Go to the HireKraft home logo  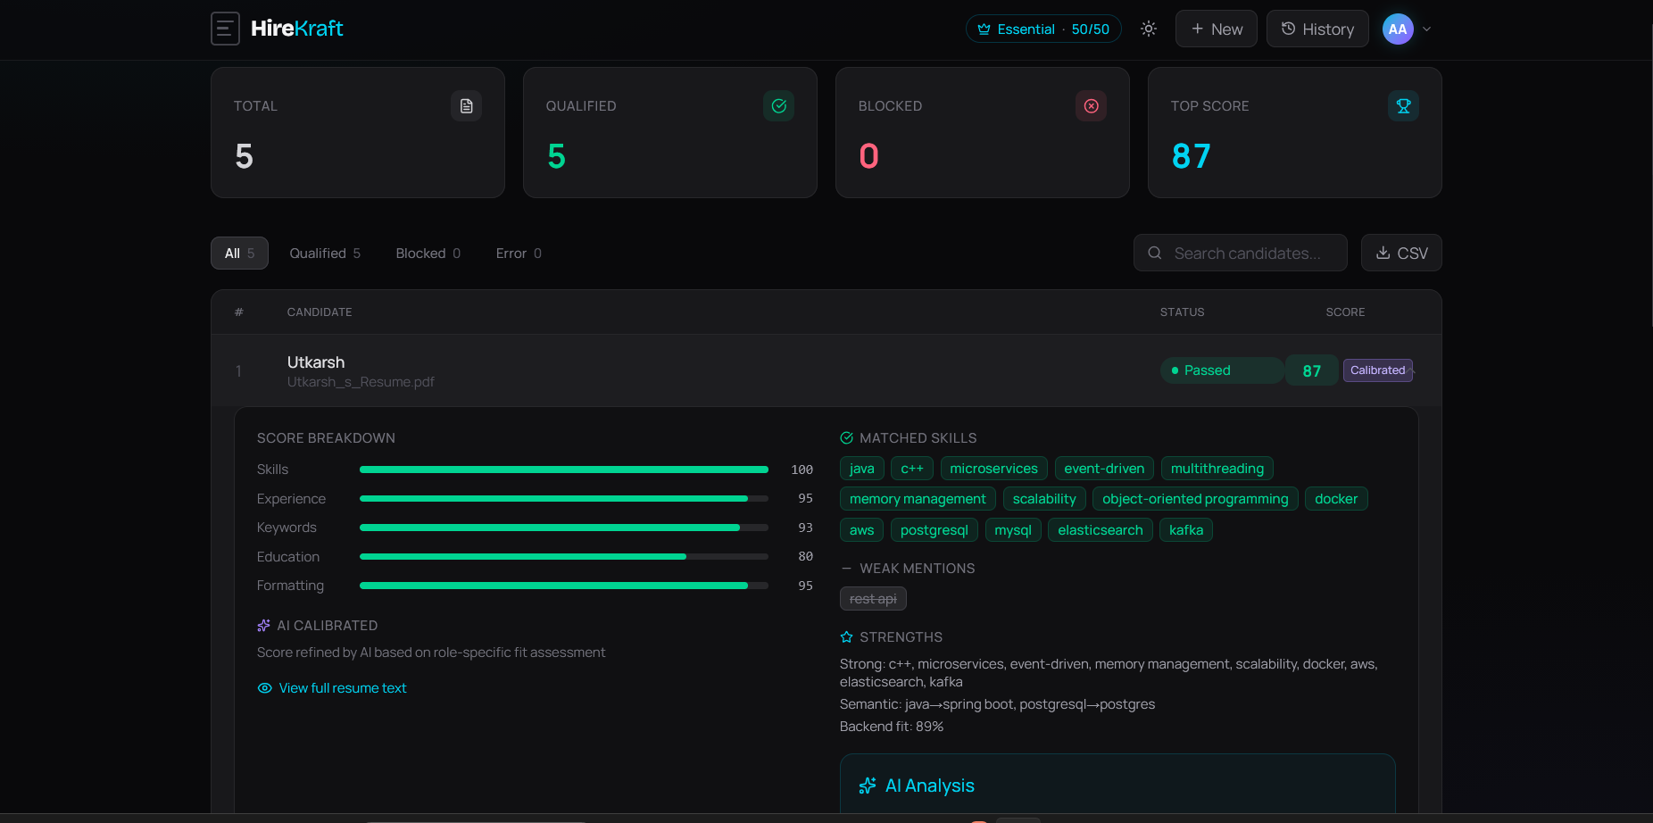(297, 29)
